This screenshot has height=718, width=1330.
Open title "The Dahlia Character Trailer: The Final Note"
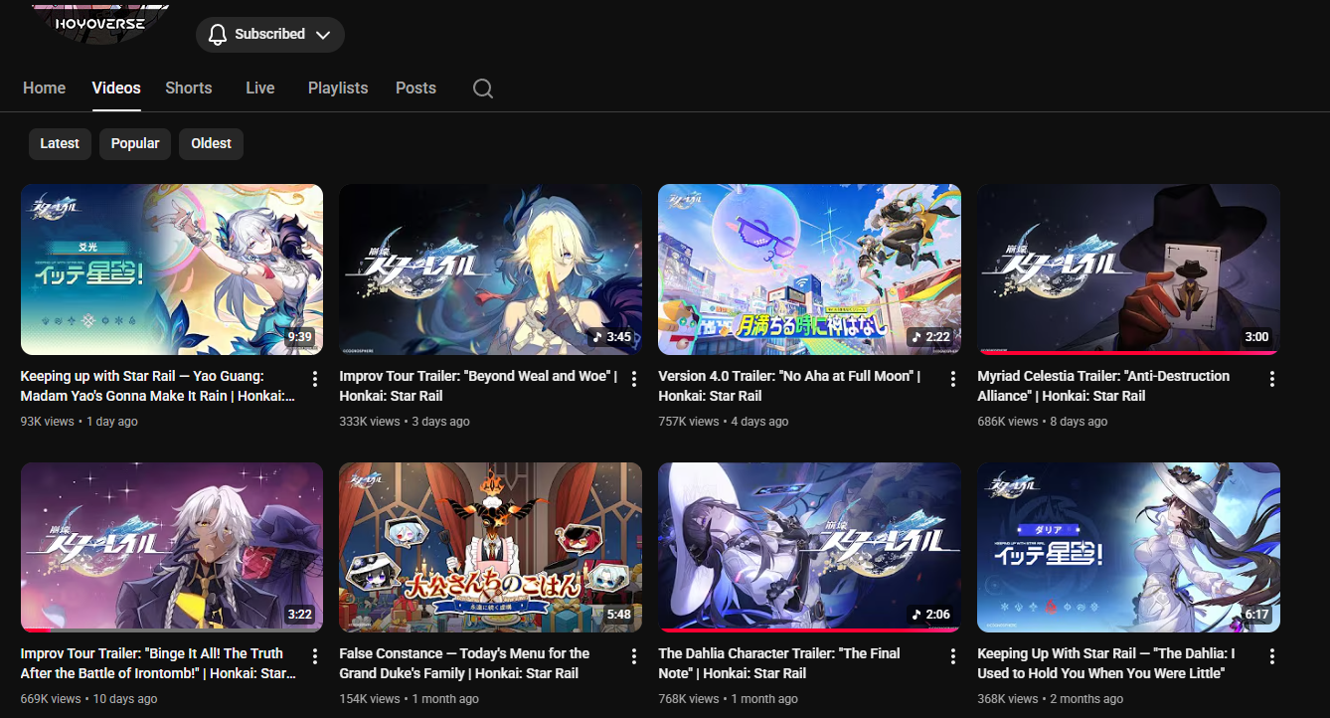pyautogui.click(x=779, y=663)
